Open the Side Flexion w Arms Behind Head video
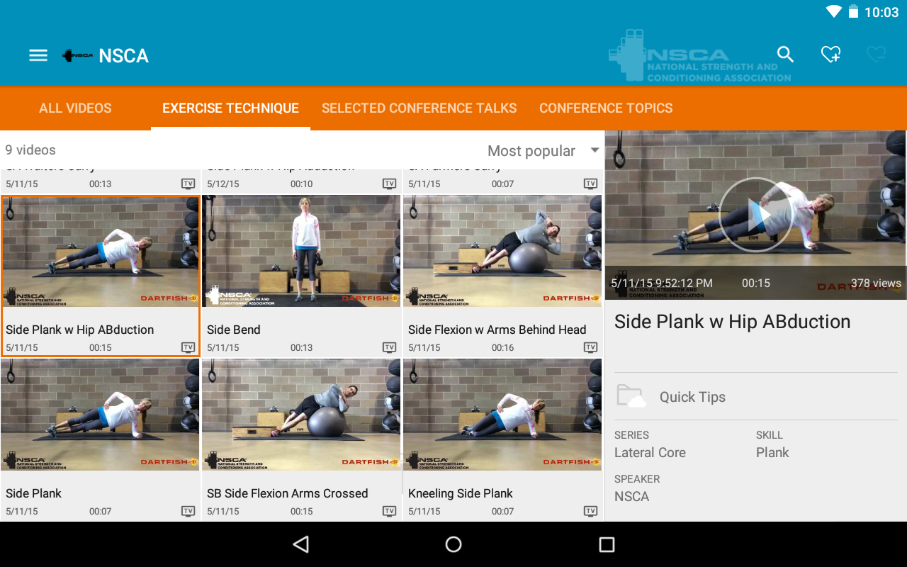 click(x=502, y=276)
